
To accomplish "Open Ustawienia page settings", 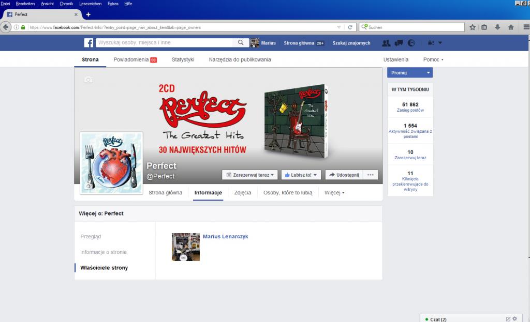I will 396,59.
